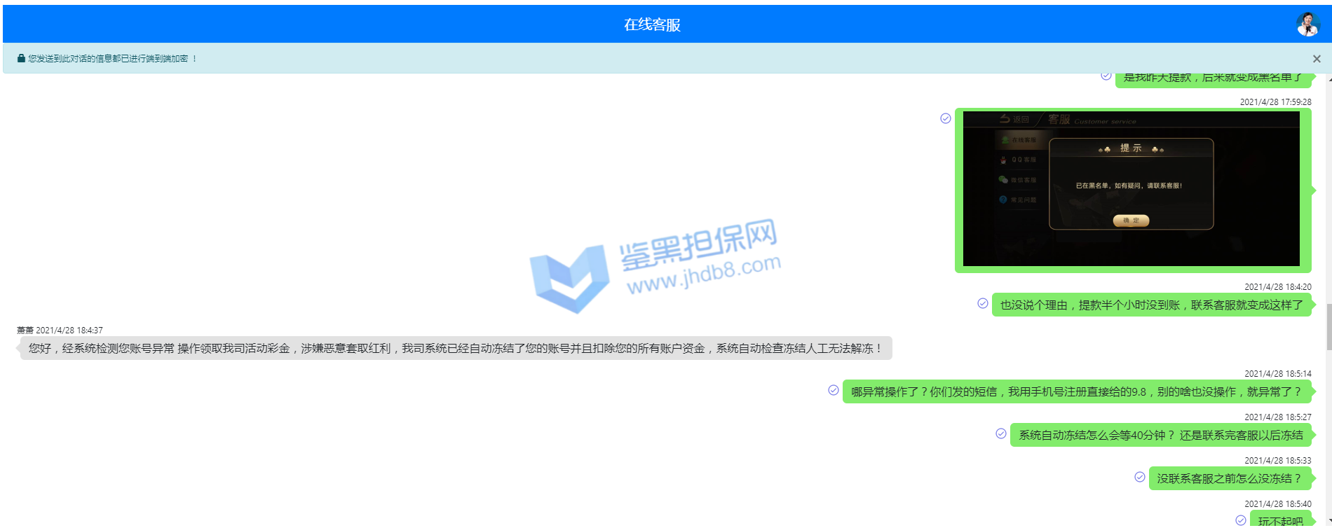Click read check next to 也没说个理由 message
The width and height of the screenshot is (1332, 528).
coord(983,303)
